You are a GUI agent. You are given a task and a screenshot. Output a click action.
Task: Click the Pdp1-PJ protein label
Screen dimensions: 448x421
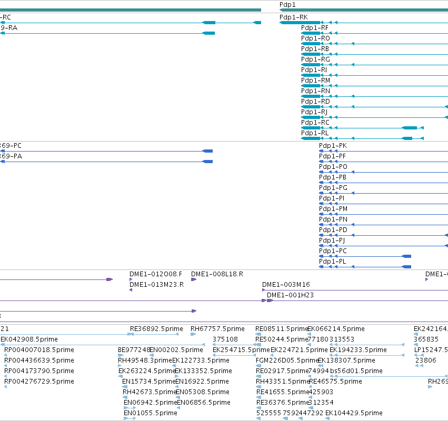pyautogui.click(x=332, y=240)
